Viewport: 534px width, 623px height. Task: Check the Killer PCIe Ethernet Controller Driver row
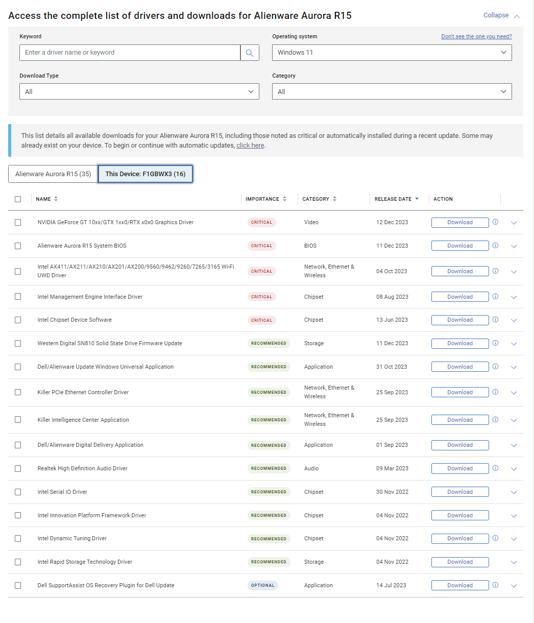(18, 392)
